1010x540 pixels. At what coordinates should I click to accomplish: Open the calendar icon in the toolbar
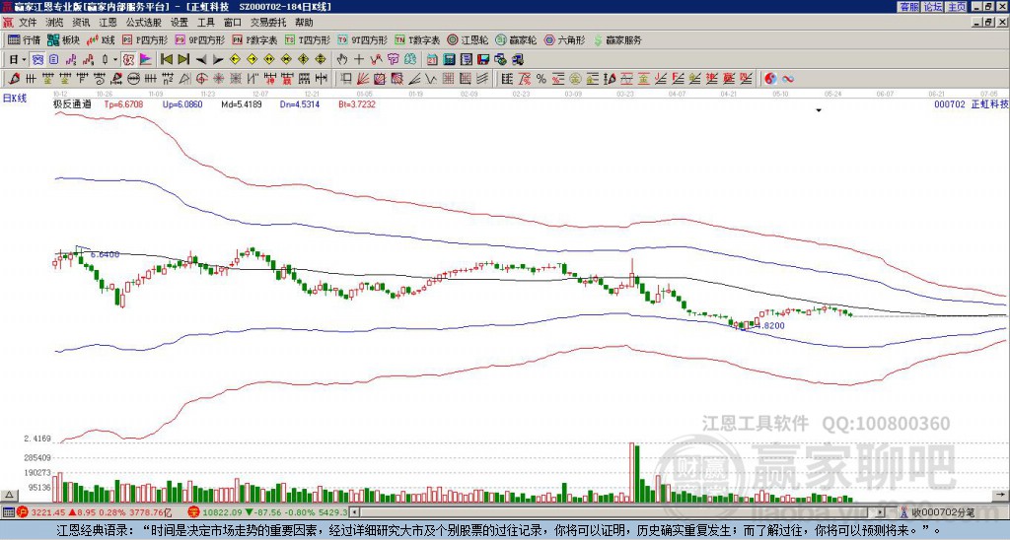tap(432, 59)
